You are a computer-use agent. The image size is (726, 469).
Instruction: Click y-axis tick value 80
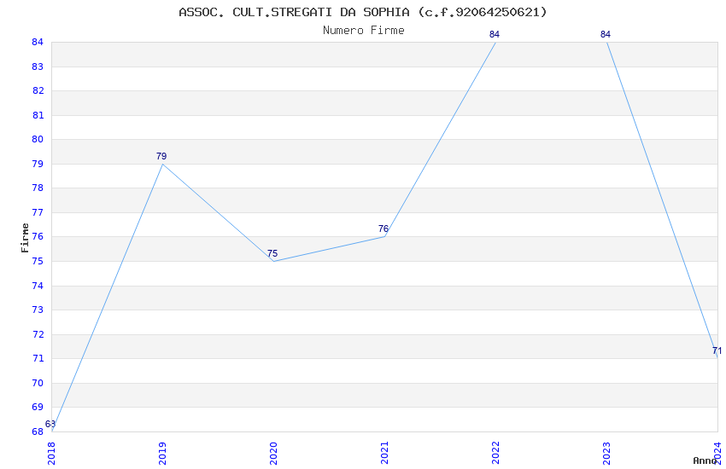click(38, 139)
